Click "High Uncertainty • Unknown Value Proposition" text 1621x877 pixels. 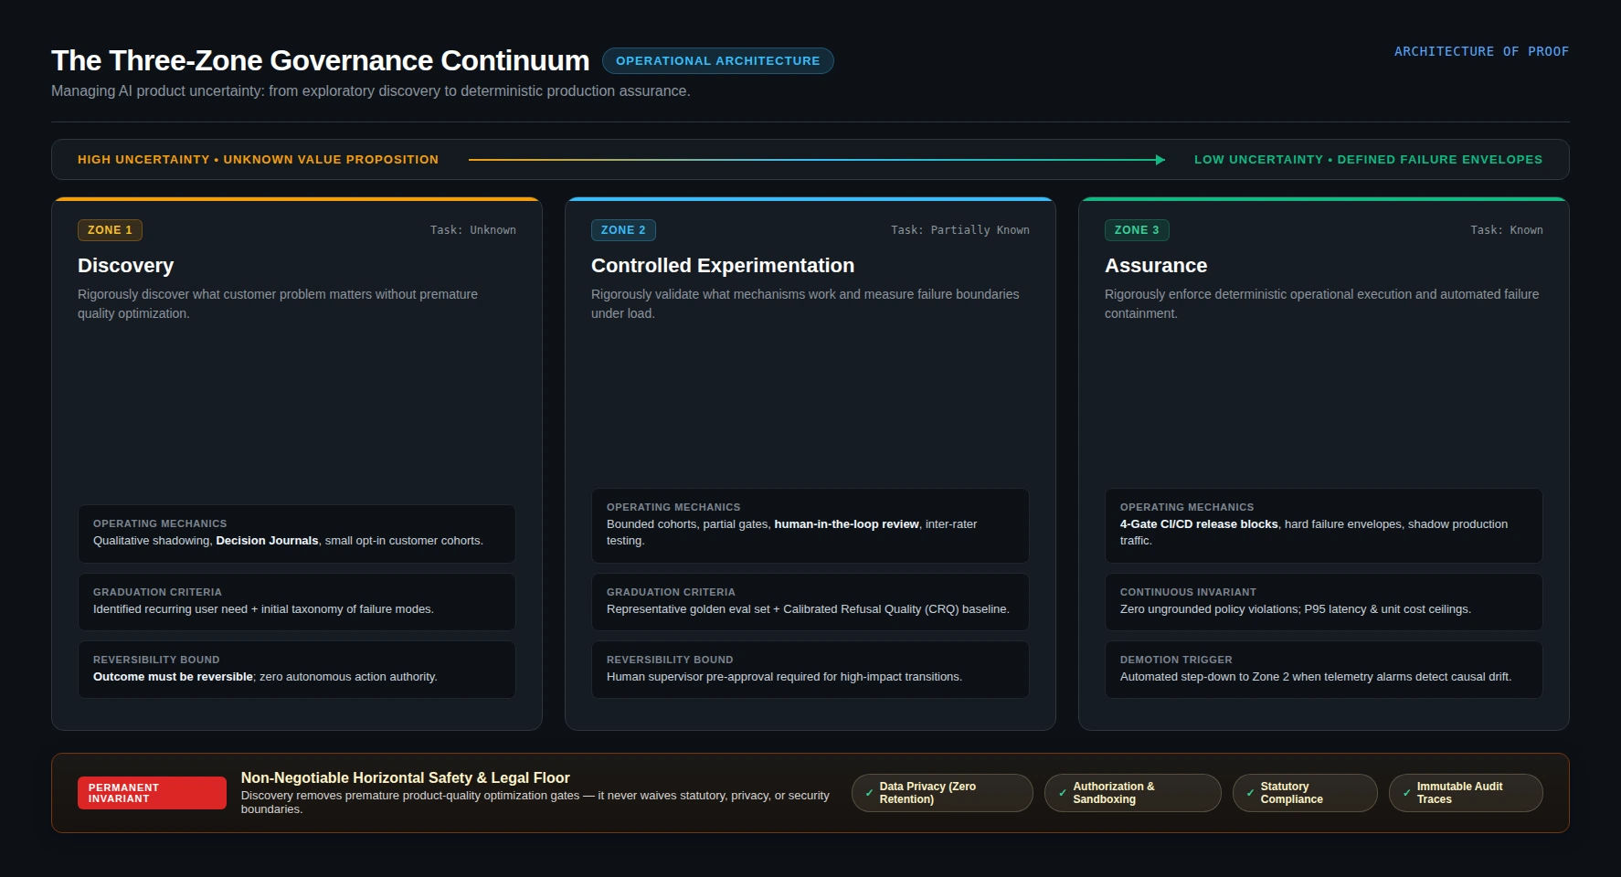(x=258, y=160)
